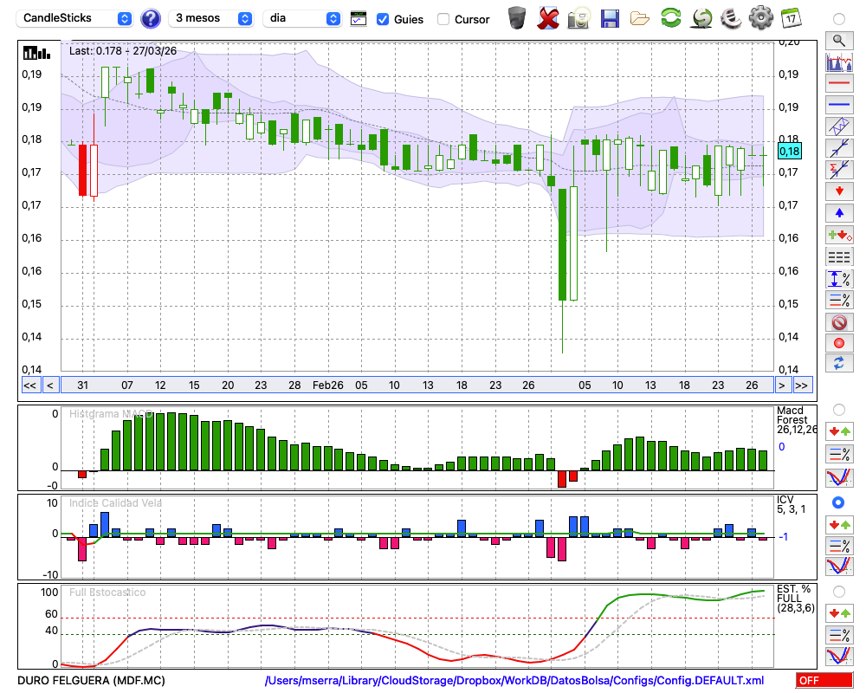Screen dimensions: 866x693
Task: Select the radio button beside the MACD panel
Action: (x=838, y=409)
